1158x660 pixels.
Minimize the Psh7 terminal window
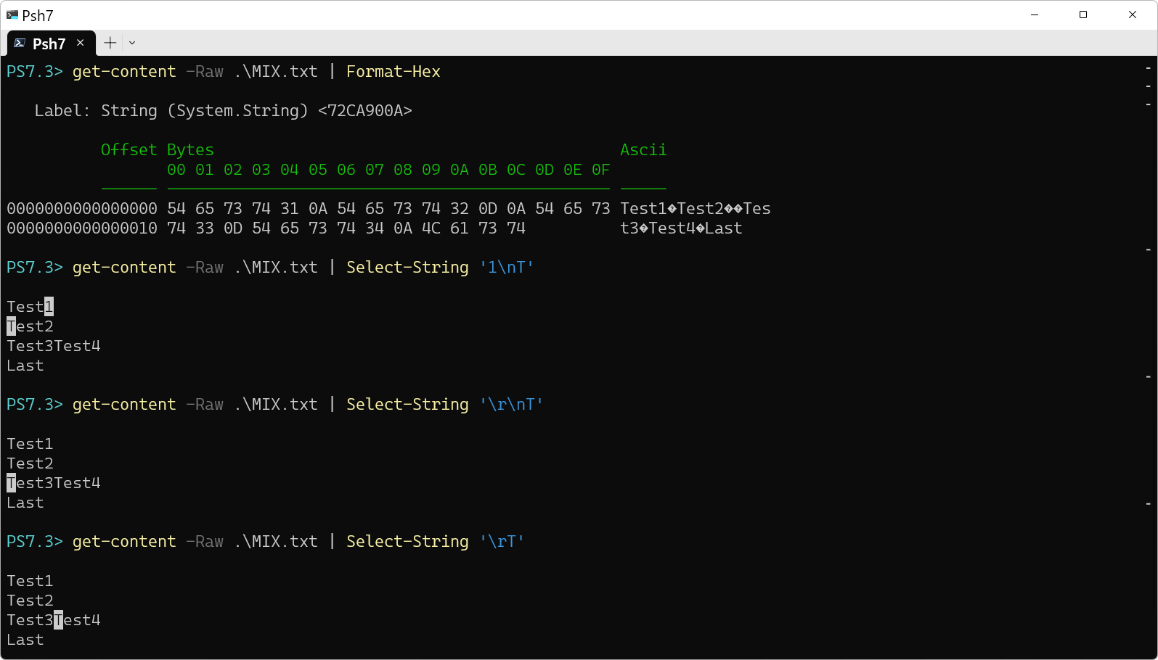point(1035,15)
